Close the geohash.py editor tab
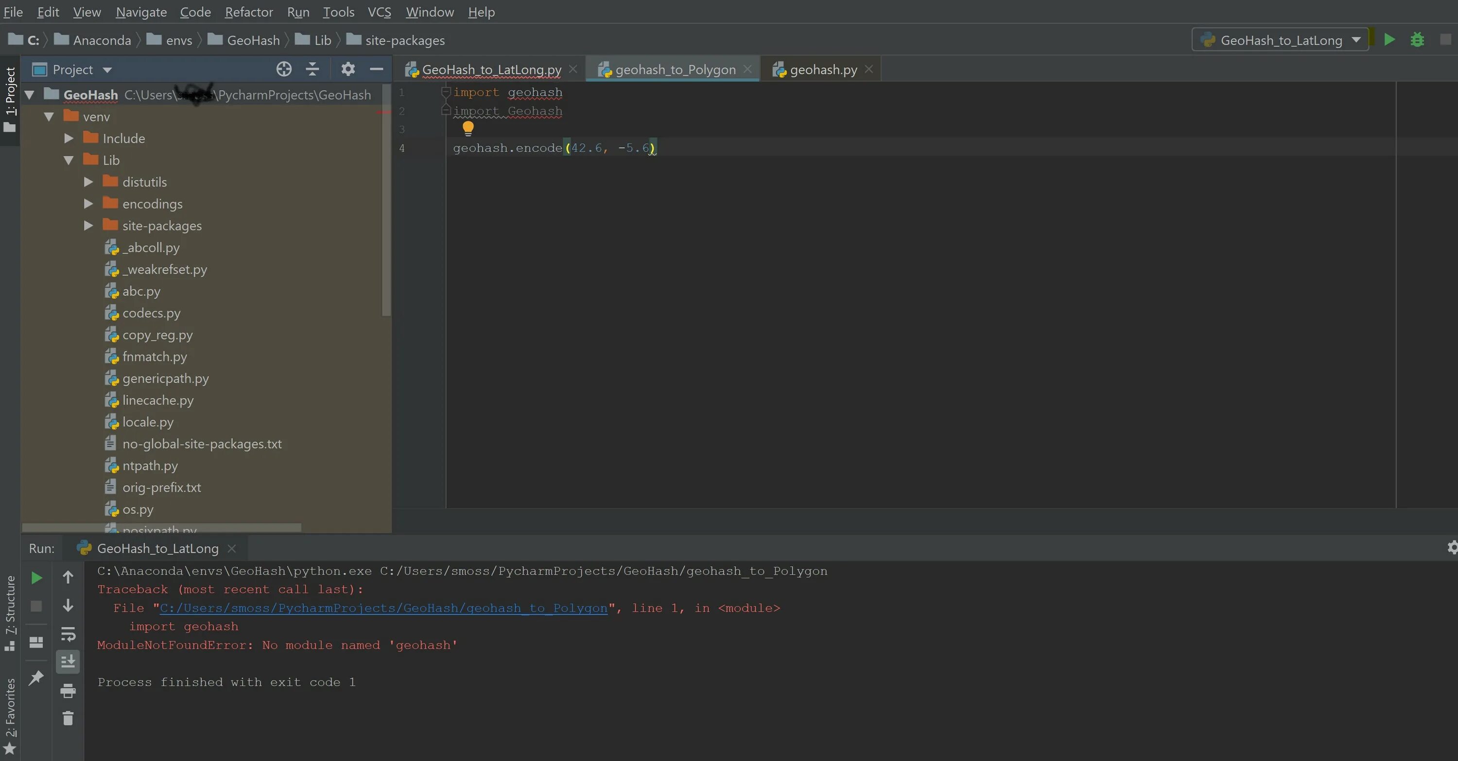1458x761 pixels. tap(869, 69)
